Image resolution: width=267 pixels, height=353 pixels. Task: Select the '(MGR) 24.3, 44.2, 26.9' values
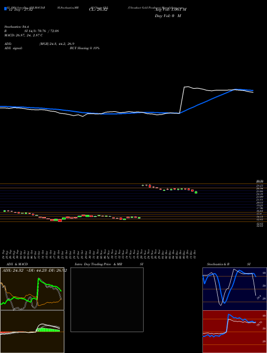(x=57, y=44)
